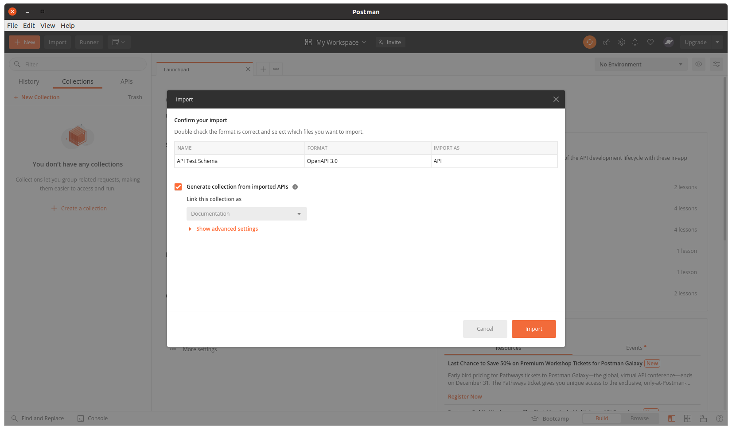The width and height of the screenshot is (732, 430).
Task: Click the OpenAPI 3.0 format cell
Action: [368, 161]
